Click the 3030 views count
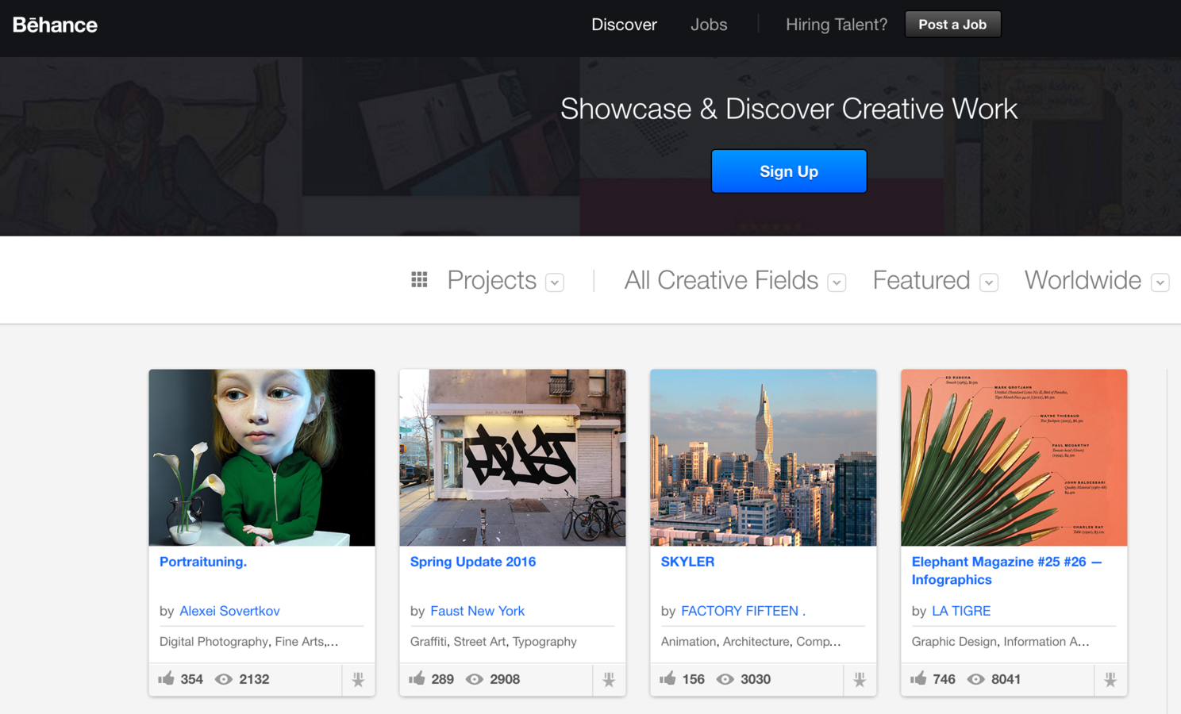 click(756, 679)
